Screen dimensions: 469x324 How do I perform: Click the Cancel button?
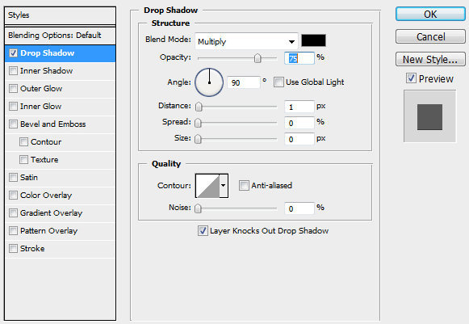pos(430,36)
